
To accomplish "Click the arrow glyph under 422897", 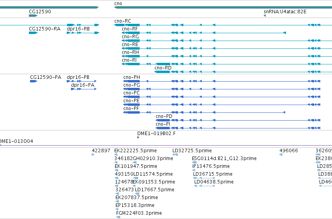I will pos(93,155).
